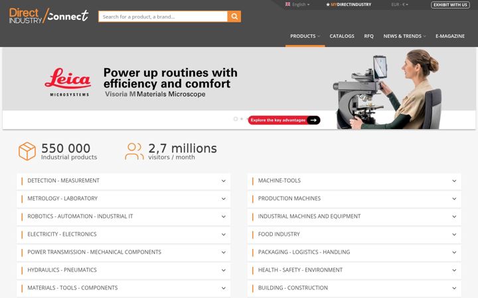Image resolution: width=478 pixels, height=298 pixels.
Task: Click the DirectIndustry Connect logo
Action: [x=48, y=16]
